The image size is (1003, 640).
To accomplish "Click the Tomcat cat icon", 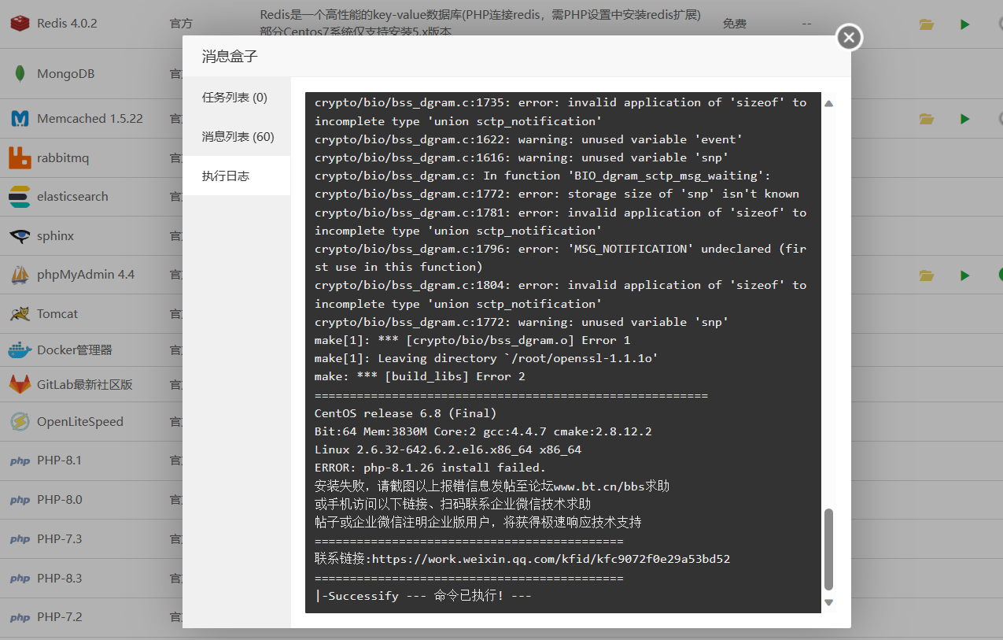I will (20, 314).
